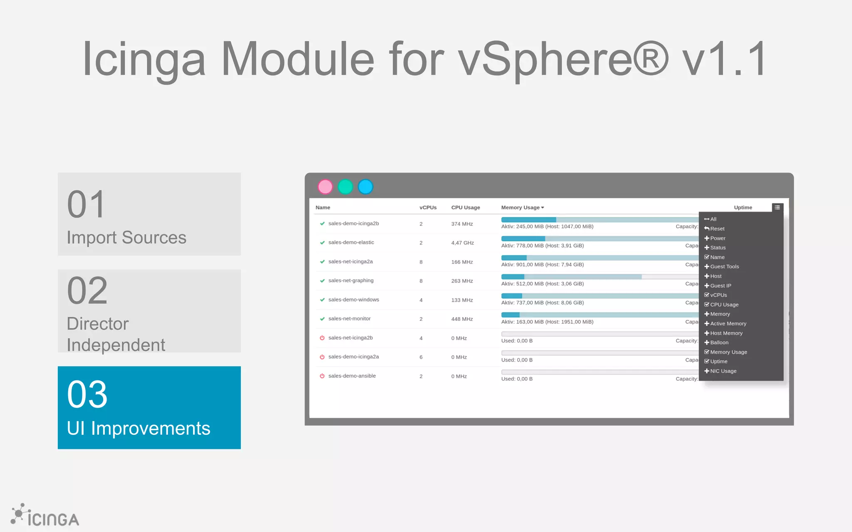Choose Reset in the column menu
Image resolution: width=852 pixels, height=532 pixels.
pos(714,229)
